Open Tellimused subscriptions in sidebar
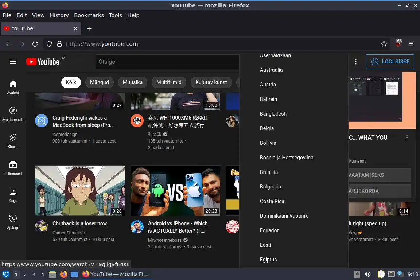 pos(13,168)
